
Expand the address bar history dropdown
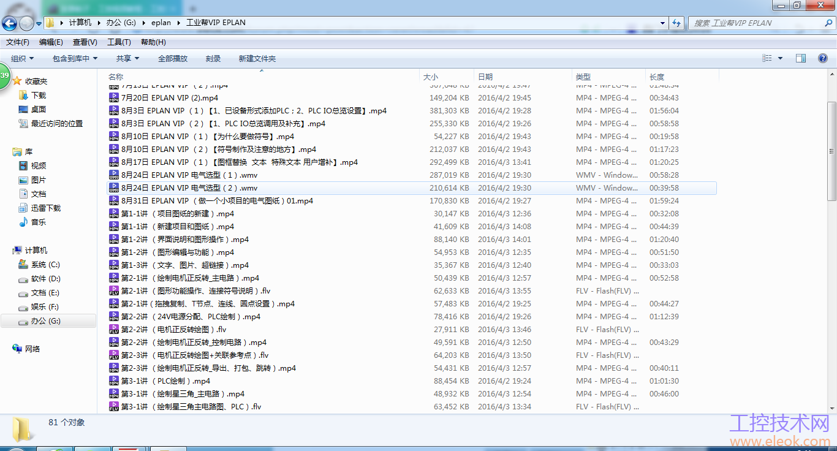tap(663, 23)
